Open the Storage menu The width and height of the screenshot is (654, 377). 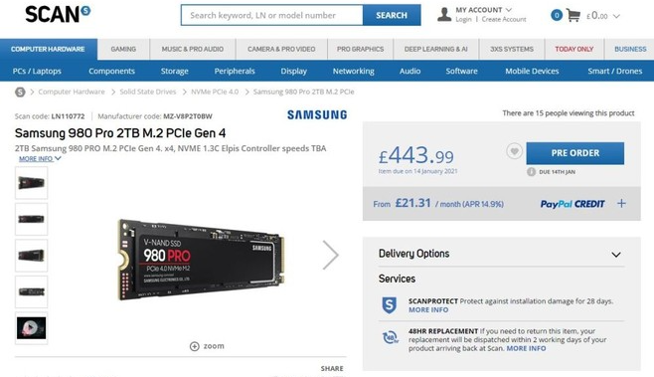click(174, 71)
